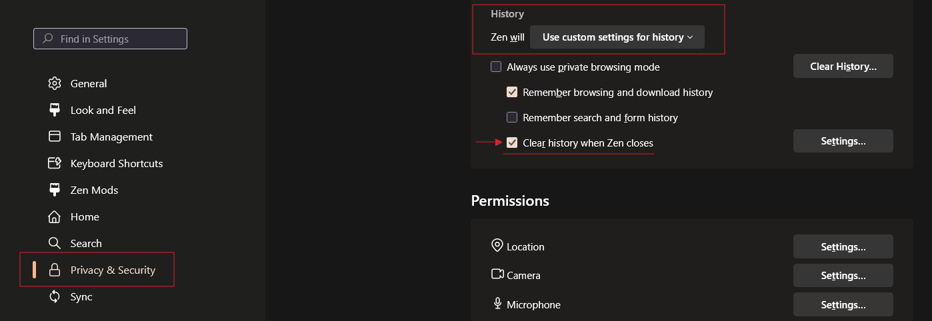Click the Privacy & Security lock icon
Screen dimensions: 932x321
[x=55, y=270]
